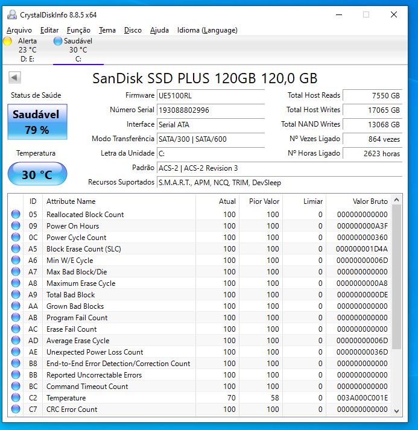
Task: Click status dot for Program Fail Count
Action: [16, 317]
